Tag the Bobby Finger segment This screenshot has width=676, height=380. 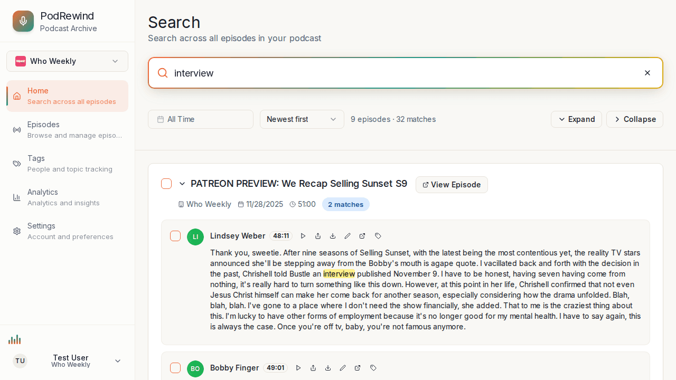(x=373, y=368)
